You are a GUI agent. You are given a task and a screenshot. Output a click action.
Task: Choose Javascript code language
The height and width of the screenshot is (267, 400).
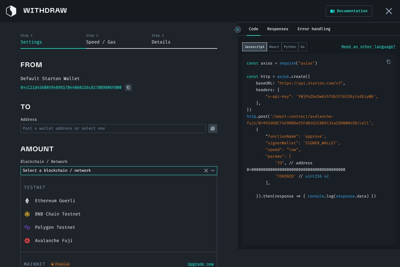tap(254, 47)
